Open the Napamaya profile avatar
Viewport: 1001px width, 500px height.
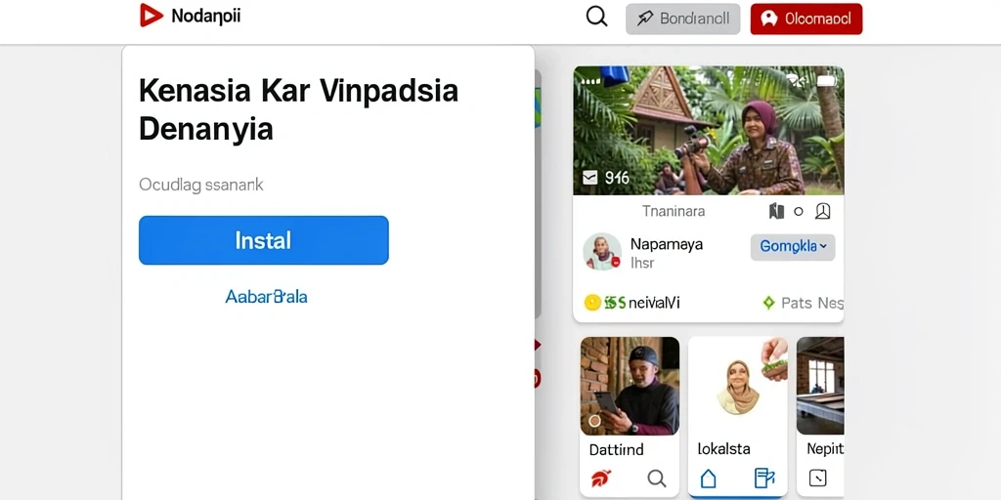pos(601,252)
